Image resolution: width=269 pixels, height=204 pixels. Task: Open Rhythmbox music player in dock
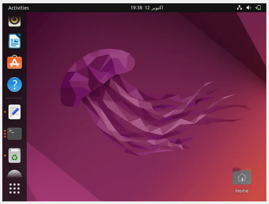tap(15, 21)
